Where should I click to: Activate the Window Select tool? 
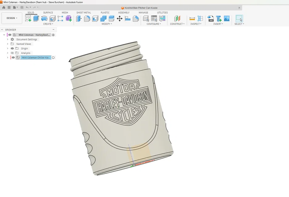(239, 18)
